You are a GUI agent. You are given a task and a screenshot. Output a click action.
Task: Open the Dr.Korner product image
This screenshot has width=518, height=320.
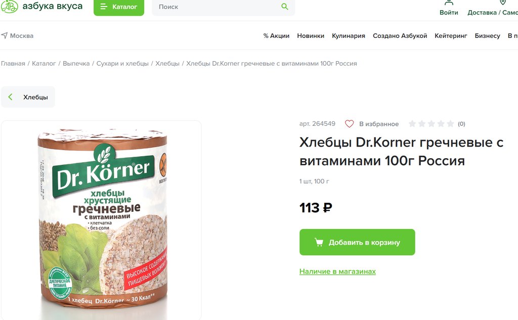[101, 220]
